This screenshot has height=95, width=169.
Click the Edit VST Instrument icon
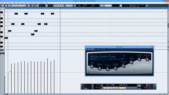147,6
